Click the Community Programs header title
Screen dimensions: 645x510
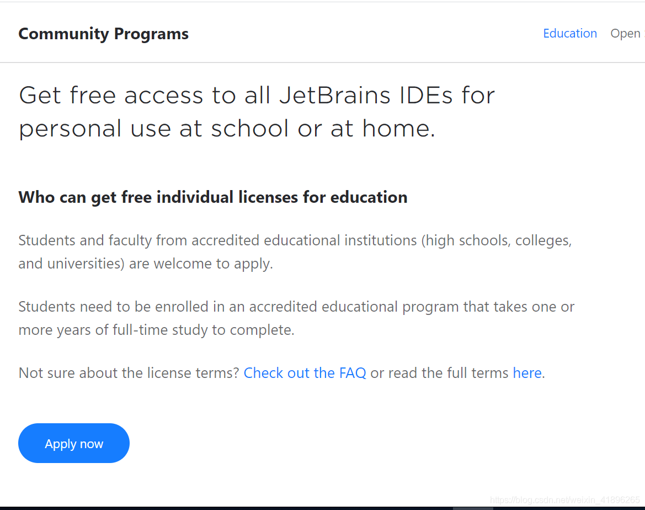103,34
